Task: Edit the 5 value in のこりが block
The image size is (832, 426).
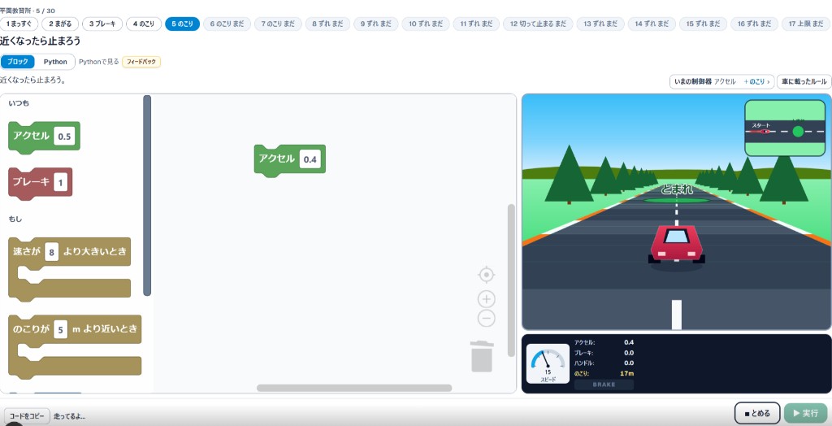Action: point(60,330)
